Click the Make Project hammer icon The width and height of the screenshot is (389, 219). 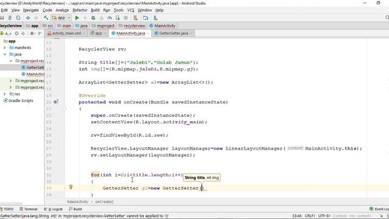point(46,18)
